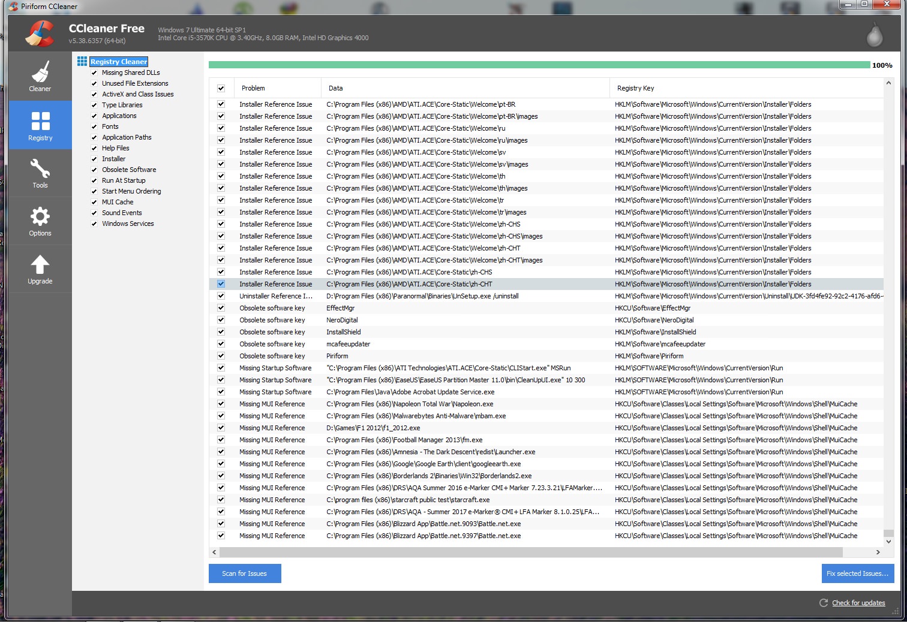Click the Upgrade arrow icon
The image size is (907, 622).
tap(40, 264)
